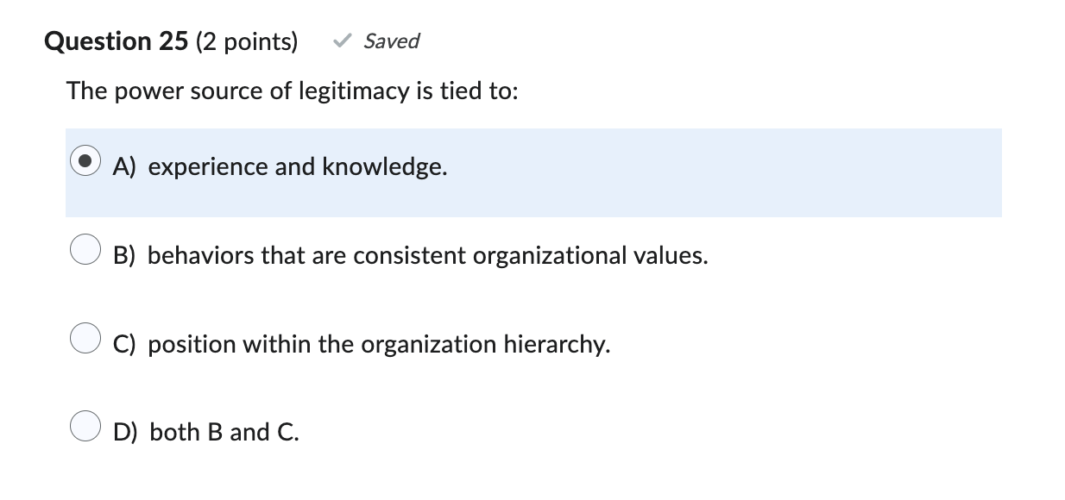Deselect the filled option A radio
Viewport: 1065px width, 500px height.
coord(85,161)
